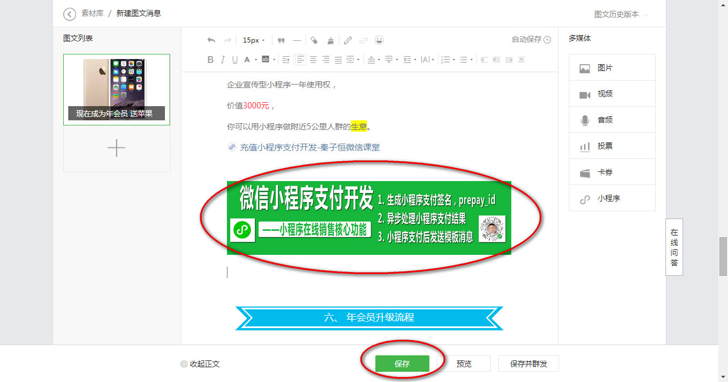Insert a hyperlink with the chain icon
Image resolution: width=728 pixels, height=382 pixels.
click(x=348, y=40)
